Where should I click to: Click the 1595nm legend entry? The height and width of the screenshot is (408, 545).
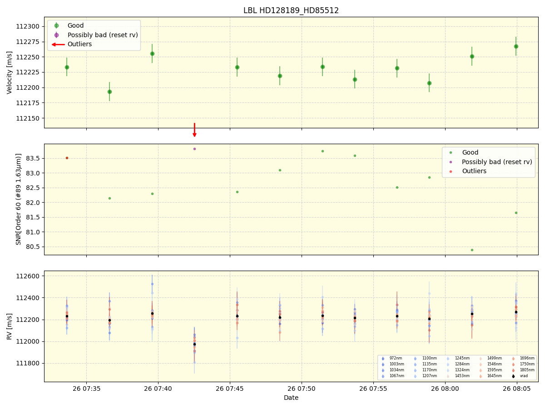click(x=490, y=370)
